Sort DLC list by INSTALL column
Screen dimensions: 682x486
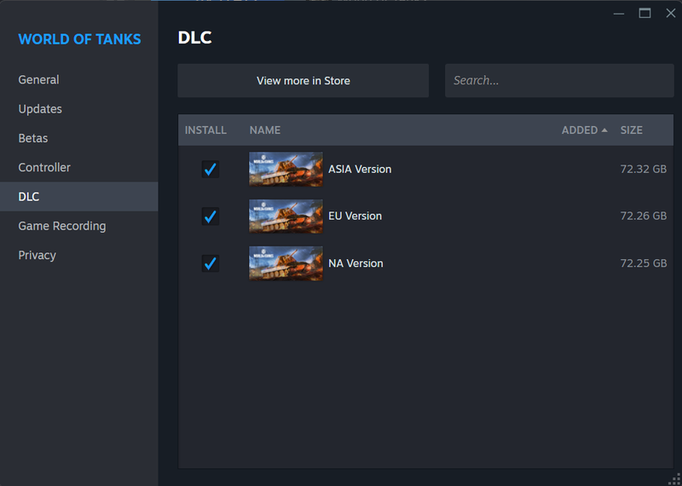205,130
